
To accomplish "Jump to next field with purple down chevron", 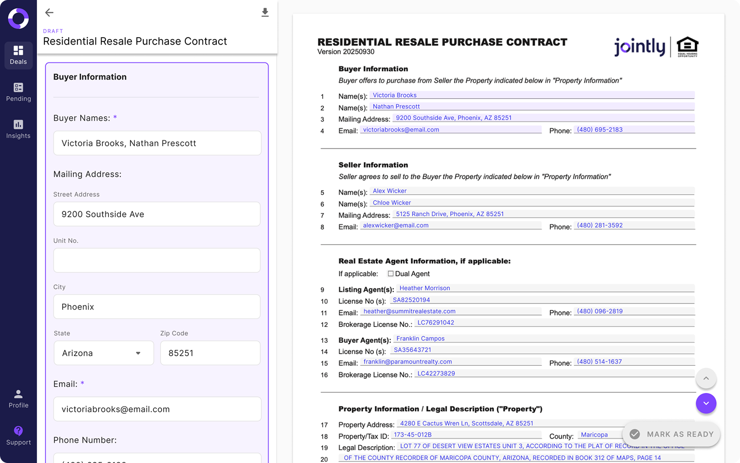I will [706, 403].
